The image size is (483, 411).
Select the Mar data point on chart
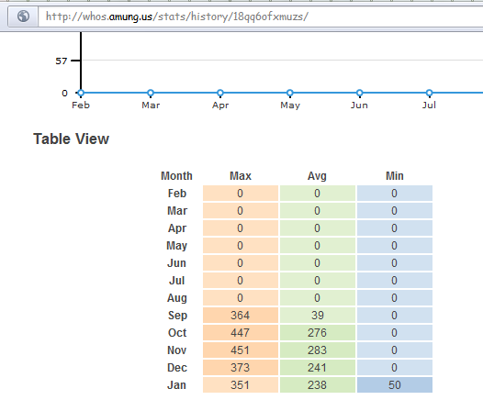[151, 93]
